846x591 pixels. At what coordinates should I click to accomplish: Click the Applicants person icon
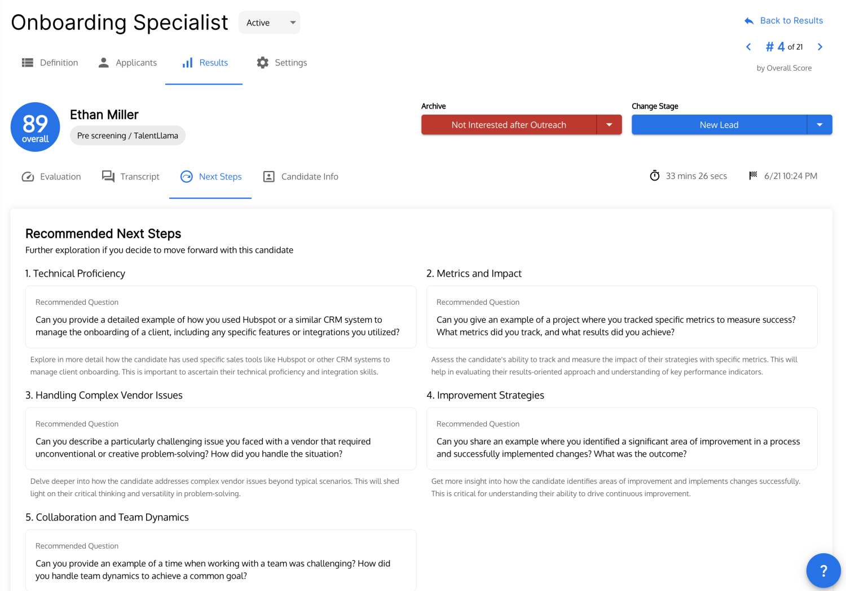point(103,63)
